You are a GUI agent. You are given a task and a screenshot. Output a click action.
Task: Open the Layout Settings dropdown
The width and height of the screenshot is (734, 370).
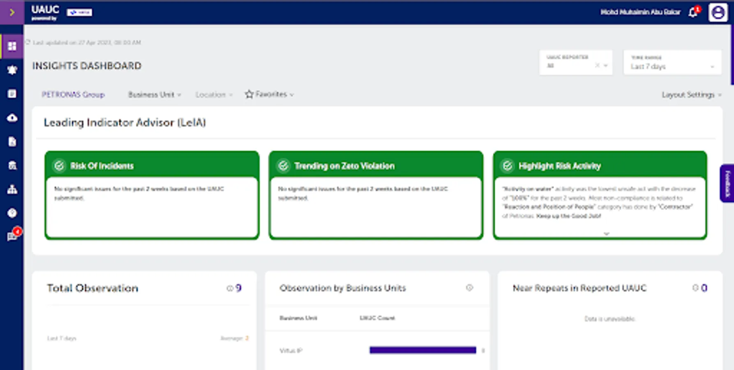coord(692,95)
